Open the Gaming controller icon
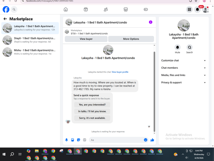The height and width of the screenshot is (161, 214). (x=146, y=9)
